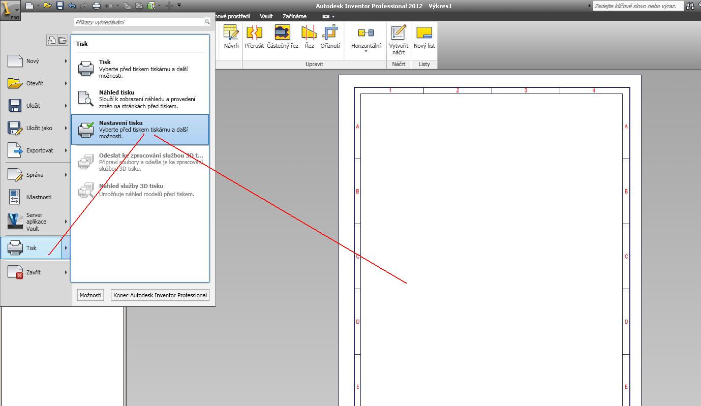Select the Tisk print command

(140, 69)
